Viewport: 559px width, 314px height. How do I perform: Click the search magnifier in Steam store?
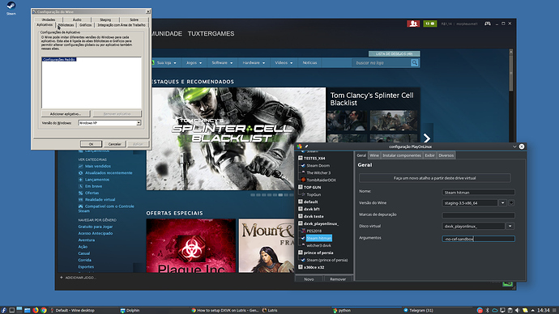coord(414,62)
